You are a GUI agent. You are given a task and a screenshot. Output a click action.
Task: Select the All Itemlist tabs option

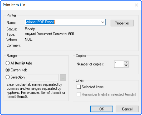[x=8, y=63]
